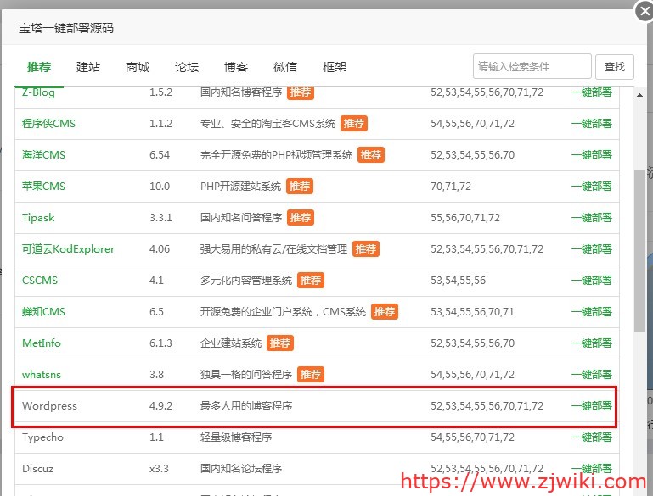
Task: Close the one-click deploy dialog
Action: click(644, 12)
